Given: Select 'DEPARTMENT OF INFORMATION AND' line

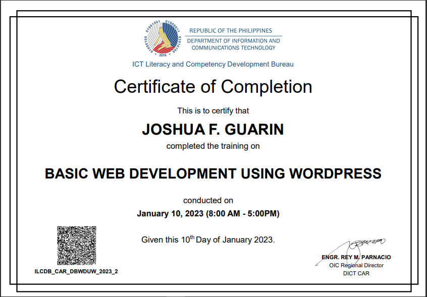Looking at the screenshot, I should click(x=233, y=41).
